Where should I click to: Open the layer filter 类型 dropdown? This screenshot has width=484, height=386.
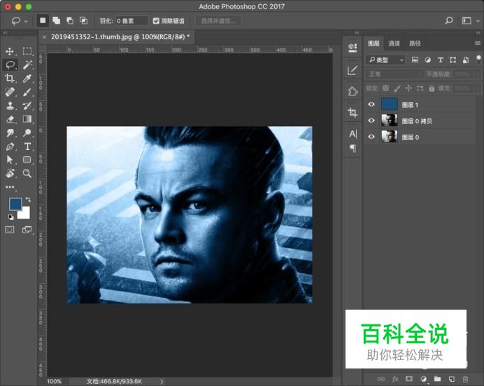pyautogui.click(x=386, y=60)
